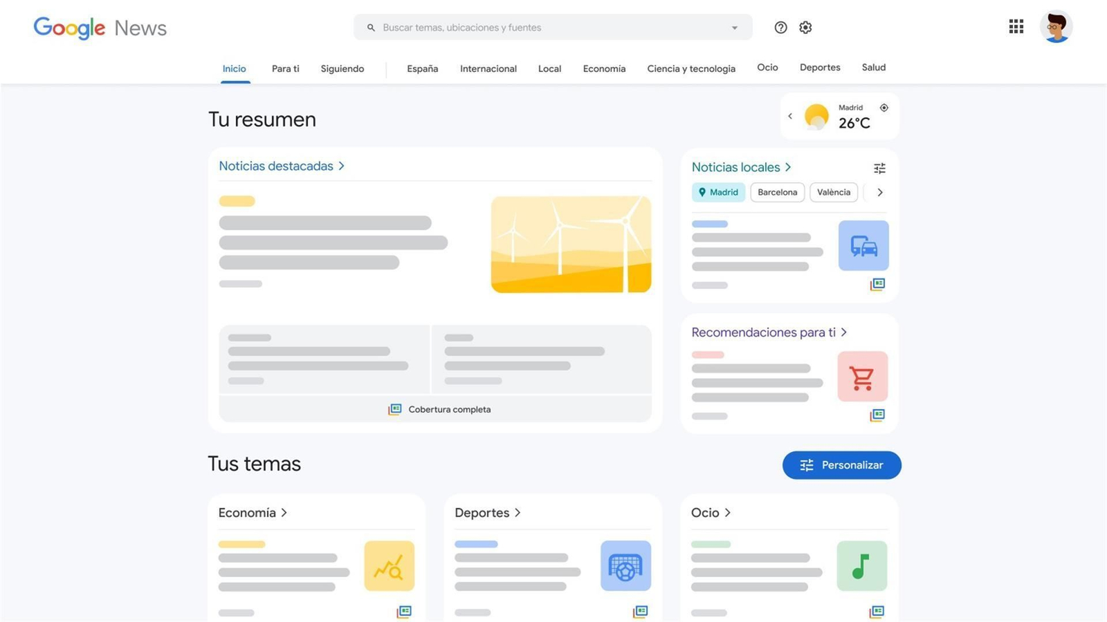Screen dimensions: 1107x622
Task: Open the Ciencia y tecnologia section
Action: point(691,68)
